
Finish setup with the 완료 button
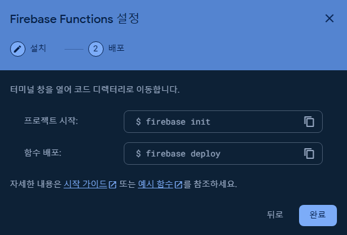tap(318, 216)
